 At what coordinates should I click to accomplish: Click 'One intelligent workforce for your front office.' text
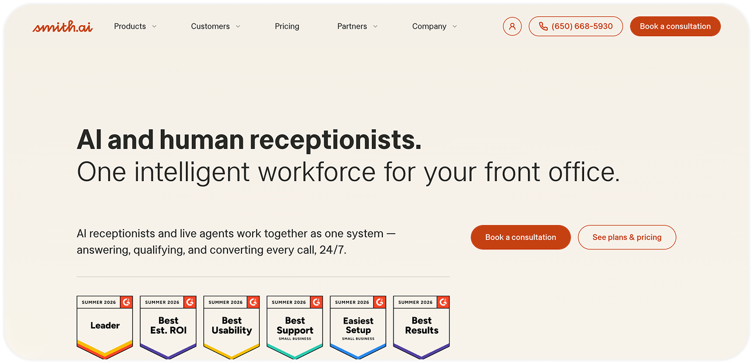point(348,172)
